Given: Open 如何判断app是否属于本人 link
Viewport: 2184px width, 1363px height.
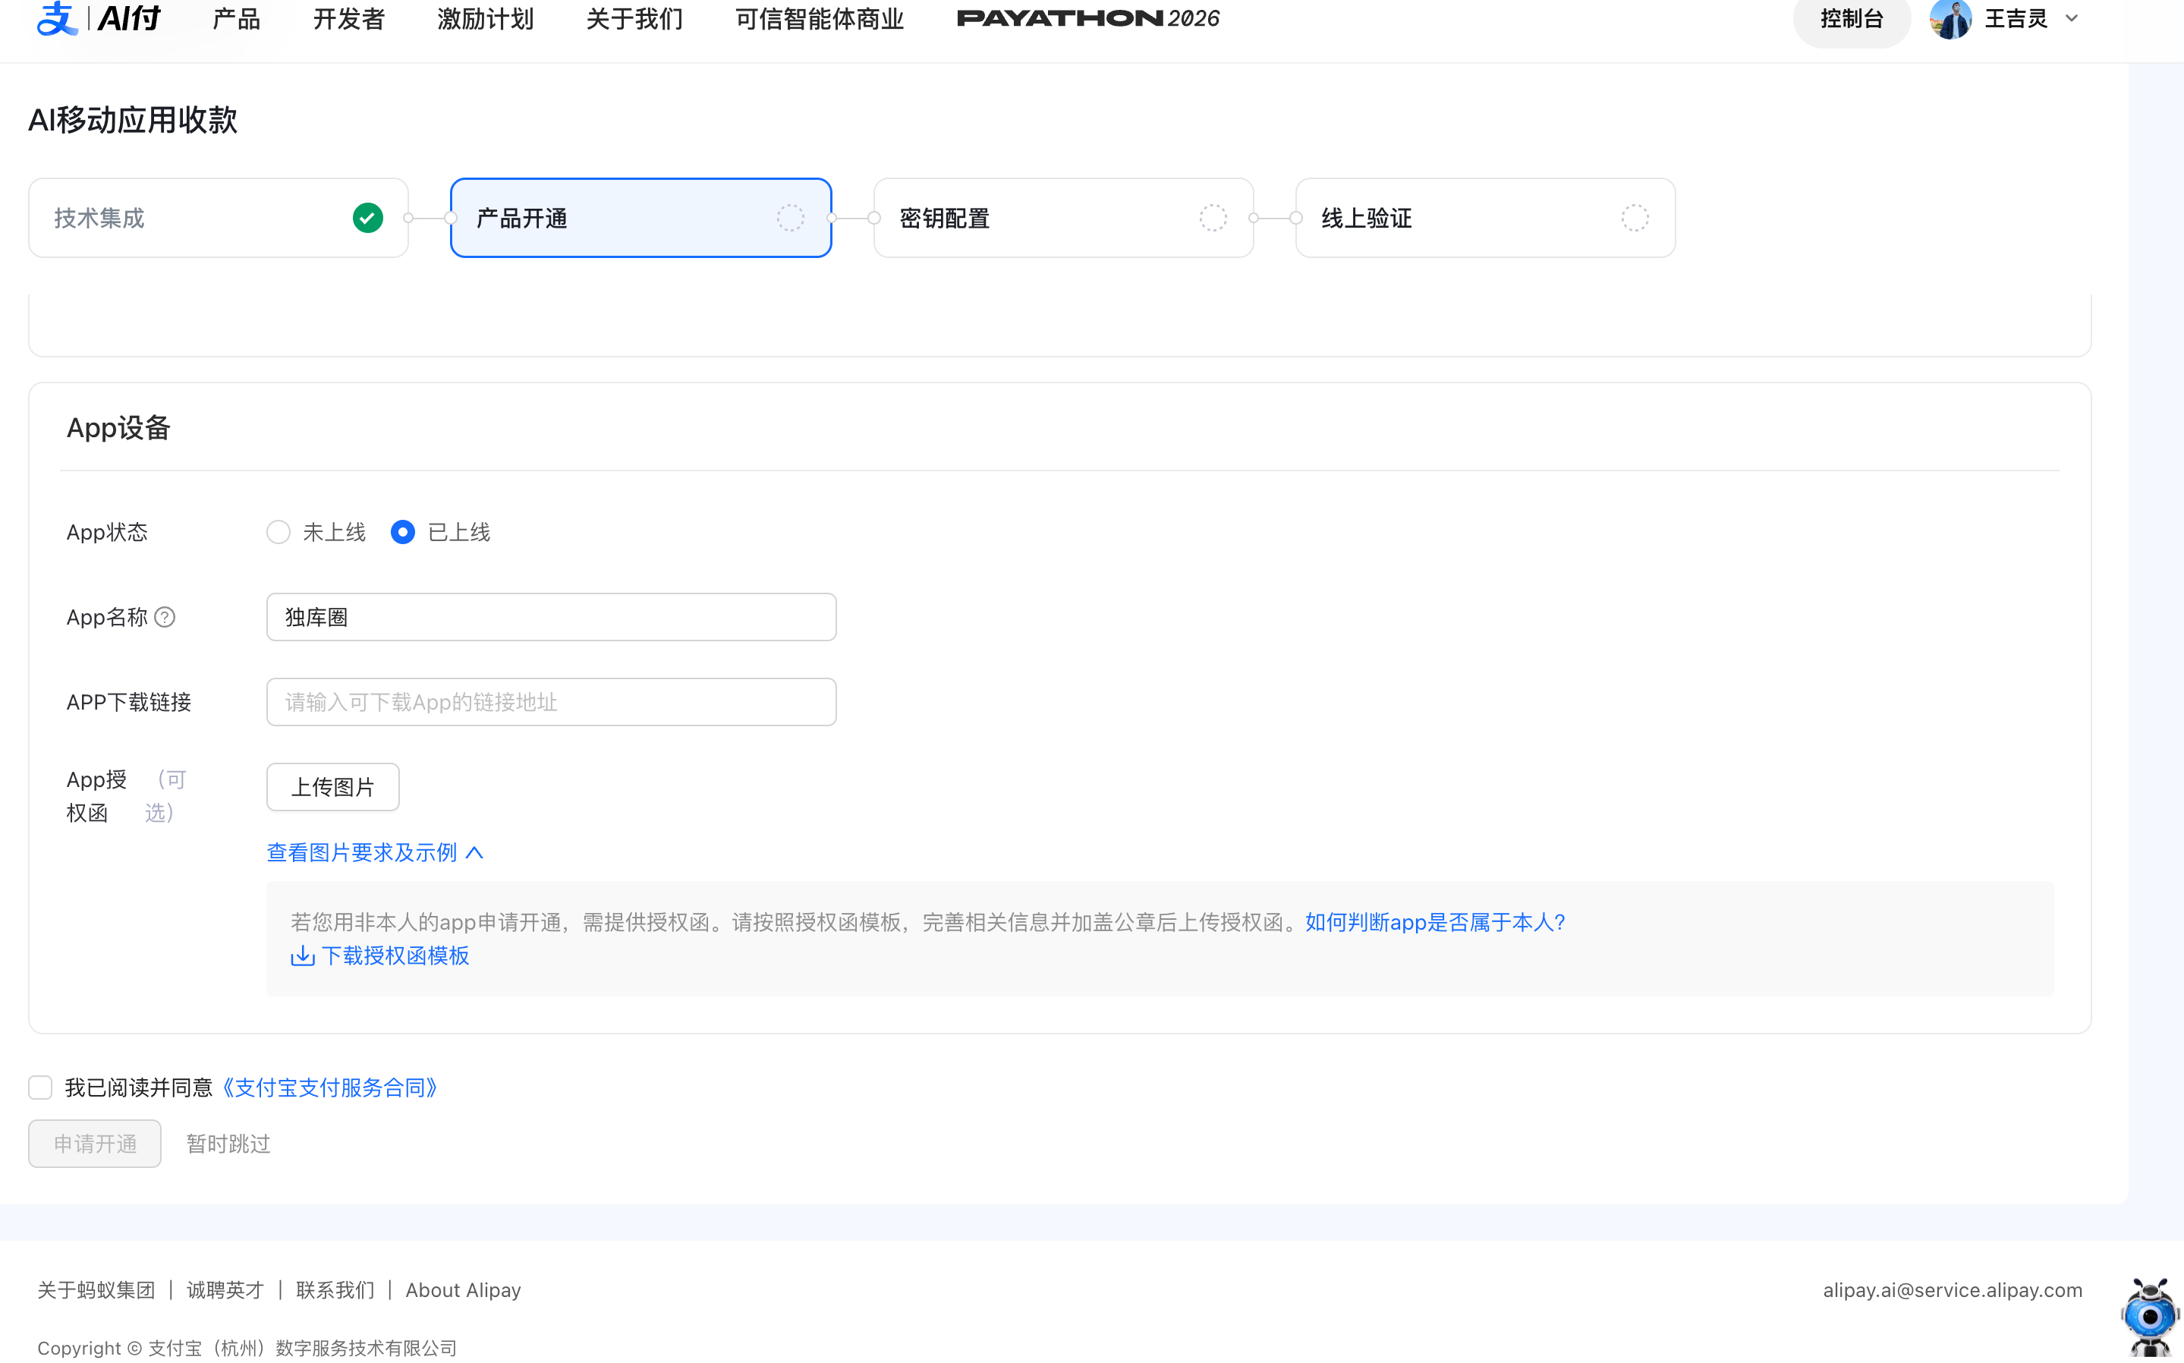Looking at the screenshot, I should (1436, 923).
